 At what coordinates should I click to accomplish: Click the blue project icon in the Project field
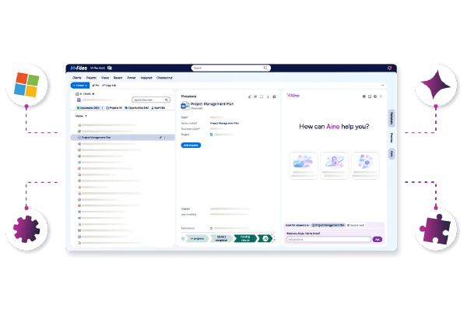point(211,135)
